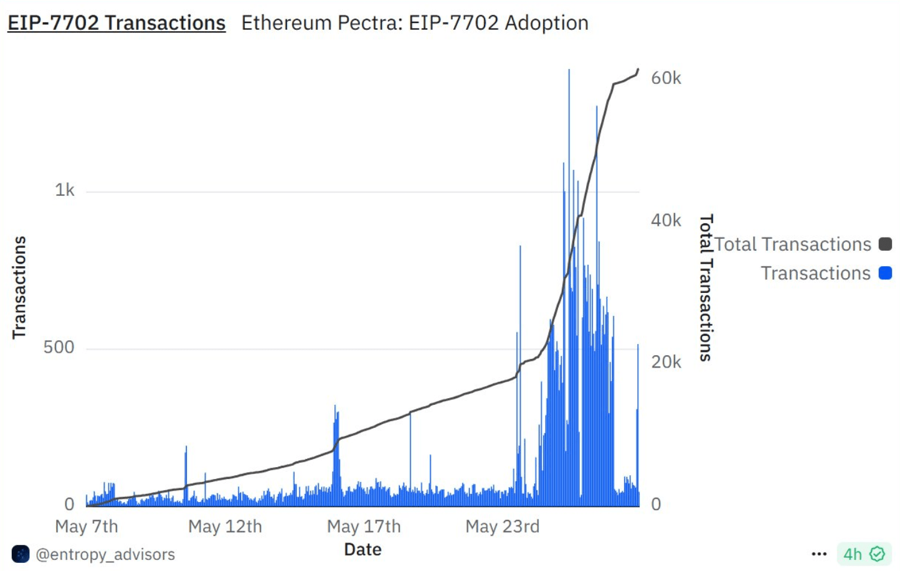Click the 60k right axis tick label
Image resolution: width=900 pixels, height=571 pixels.
(666, 78)
